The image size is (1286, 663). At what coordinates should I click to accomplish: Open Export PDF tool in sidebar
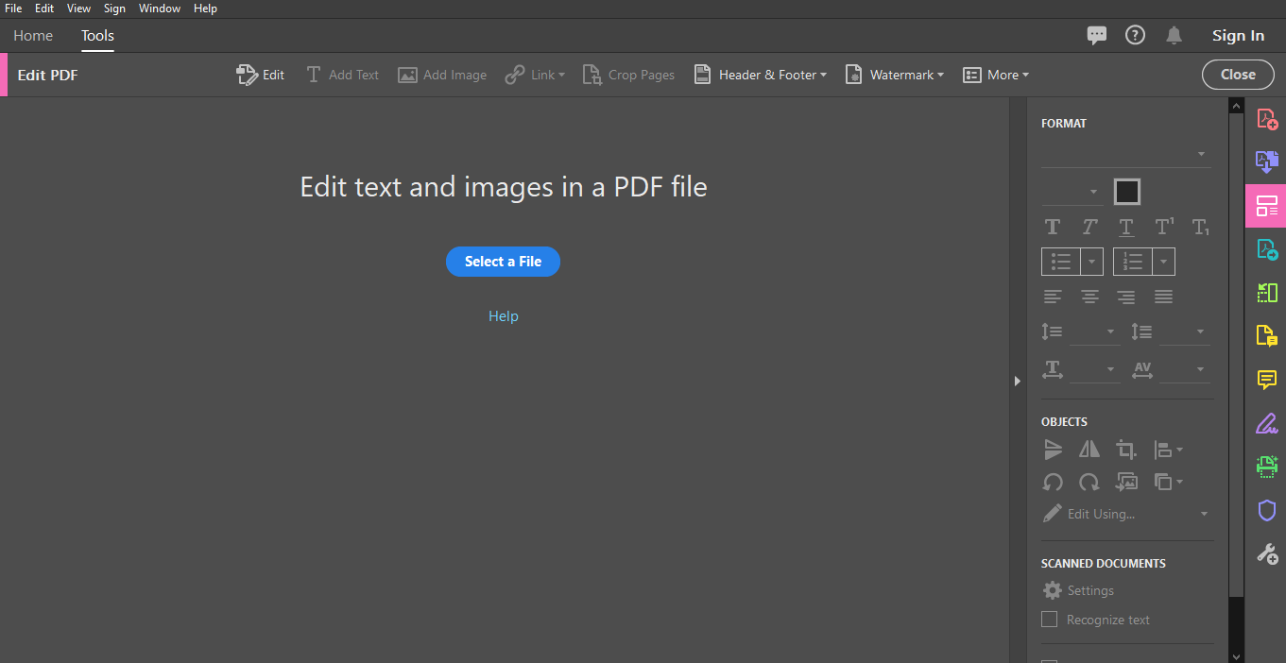click(x=1266, y=162)
